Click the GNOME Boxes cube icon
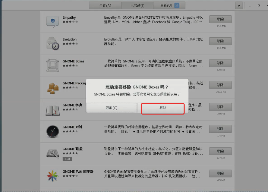Image resolution: width=268 pixels, height=192 pixels. click(52, 65)
